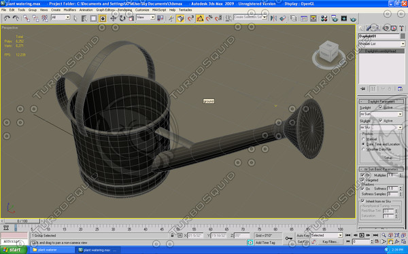Open the mr Sky skylight type dropdown
This screenshot has width=408, height=254.
point(381,128)
